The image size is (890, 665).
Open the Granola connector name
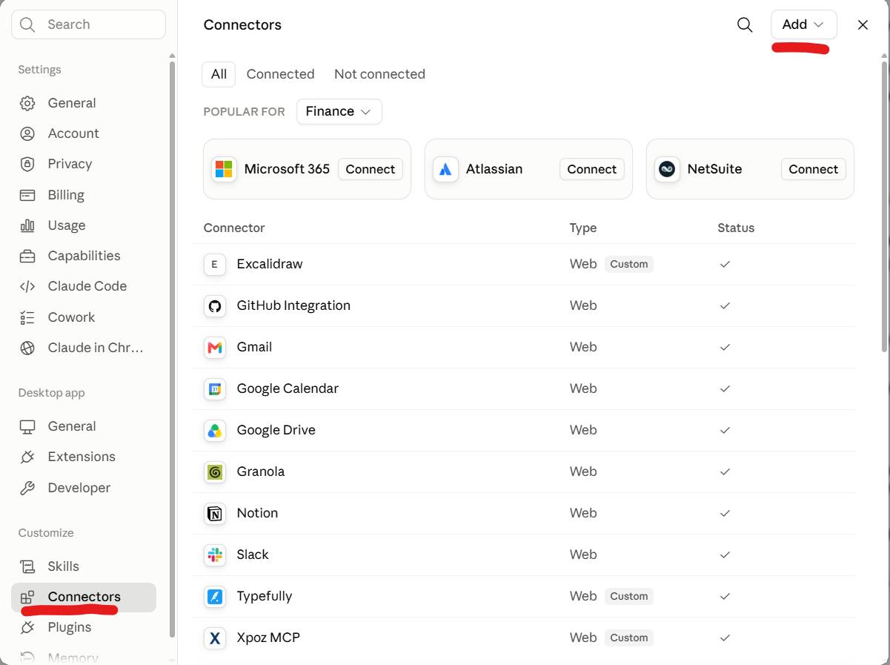tap(260, 472)
